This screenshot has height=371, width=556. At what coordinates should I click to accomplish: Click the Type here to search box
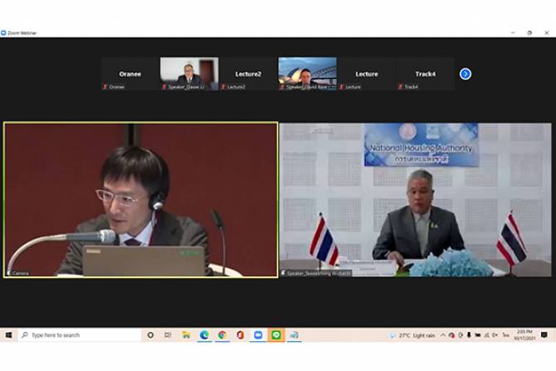click(79, 335)
